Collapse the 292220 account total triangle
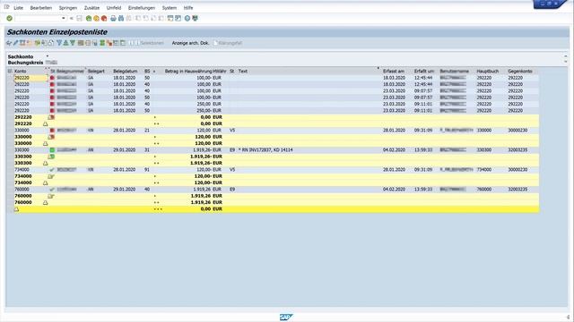The height and width of the screenshot is (322, 574). click(46, 123)
